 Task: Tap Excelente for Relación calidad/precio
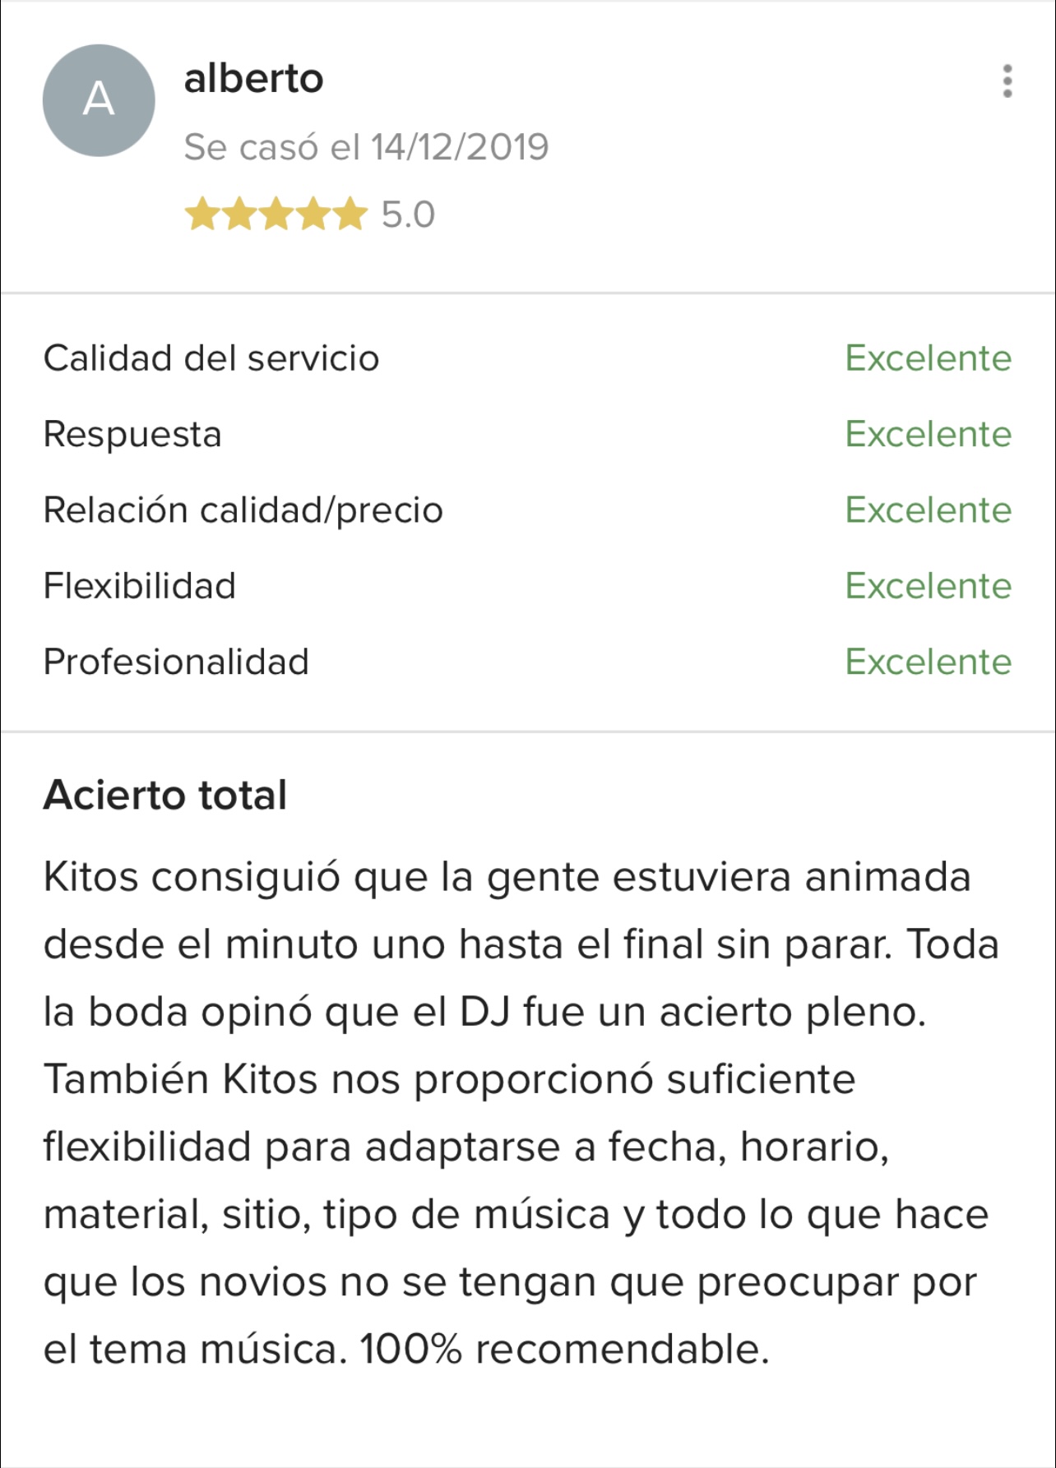pyautogui.click(x=928, y=510)
